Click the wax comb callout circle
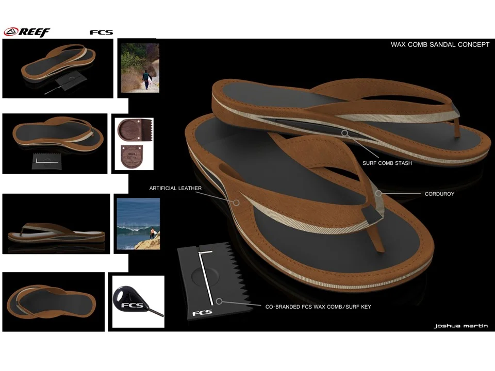Screen dimensions: 495x371 coord(219,301)
